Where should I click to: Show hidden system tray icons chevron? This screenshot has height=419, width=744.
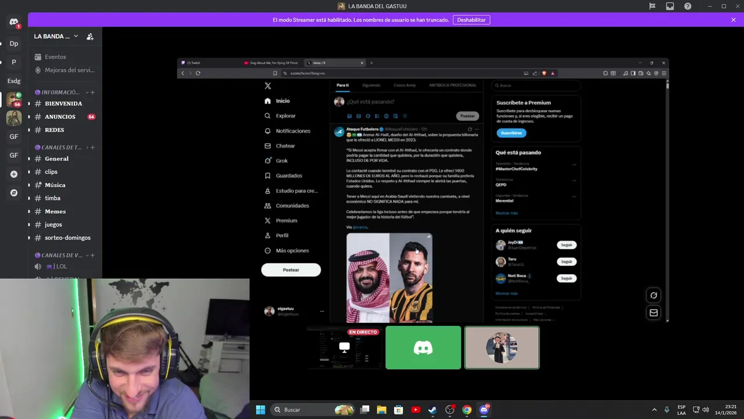pos(654,410)
